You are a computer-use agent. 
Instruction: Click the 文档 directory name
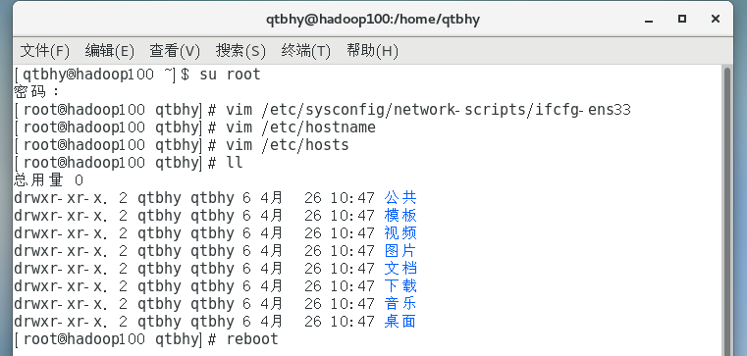coord(400,269)
